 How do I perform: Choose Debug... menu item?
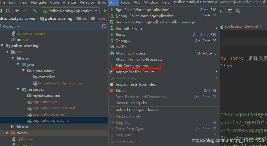pos(164,41)
